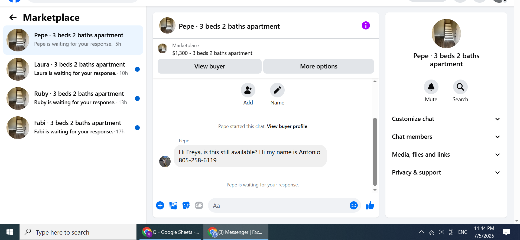Expand Chat members section
This screenshot has width=520, height=240.
446,137
